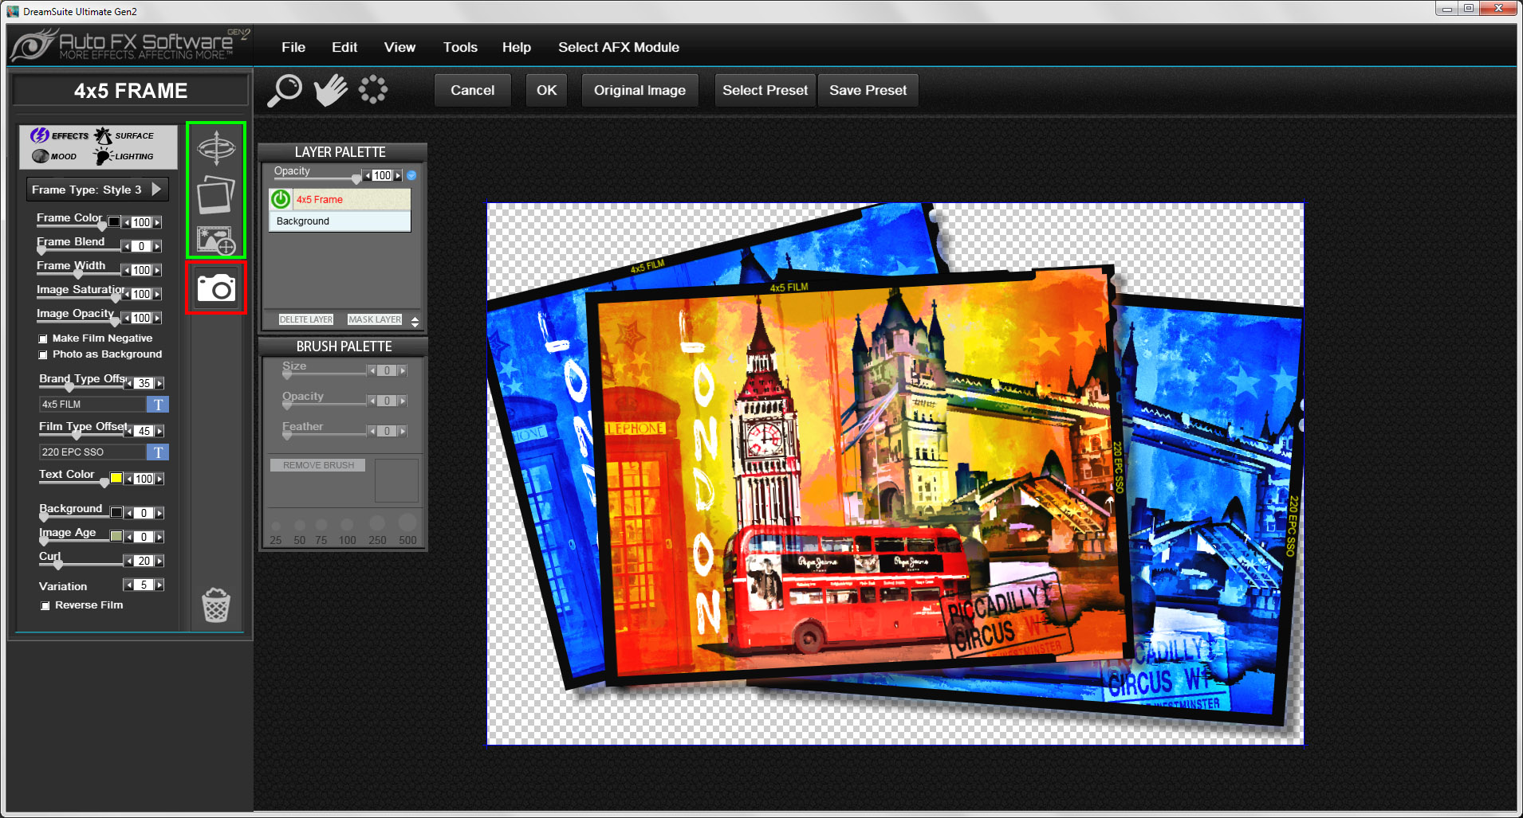Image resolution: width=1523 pixels, height=818 pixels.
Task: Increase Curl value with right arrow
Action: (x=159, y=562)
